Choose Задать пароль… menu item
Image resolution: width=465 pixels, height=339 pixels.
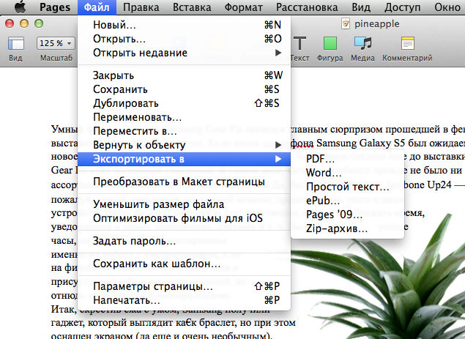point(184,241)
